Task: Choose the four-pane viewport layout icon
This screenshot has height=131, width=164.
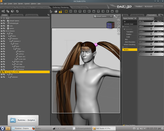Action: (x=117, y=11)
